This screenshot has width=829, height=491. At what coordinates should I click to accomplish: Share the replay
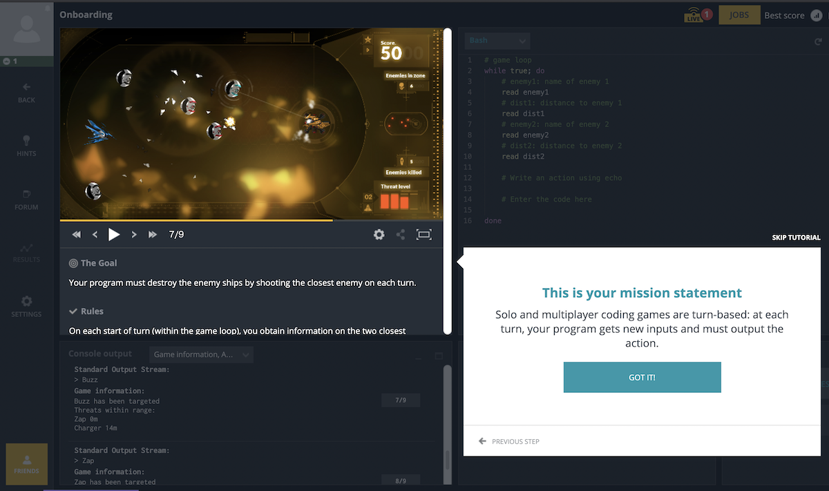pos(401,235)
